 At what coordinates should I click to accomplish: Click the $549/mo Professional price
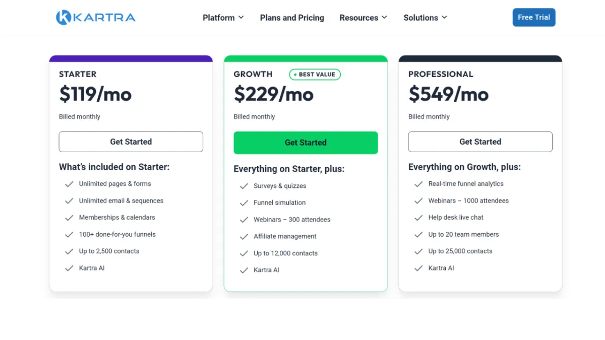click(448, 94)
